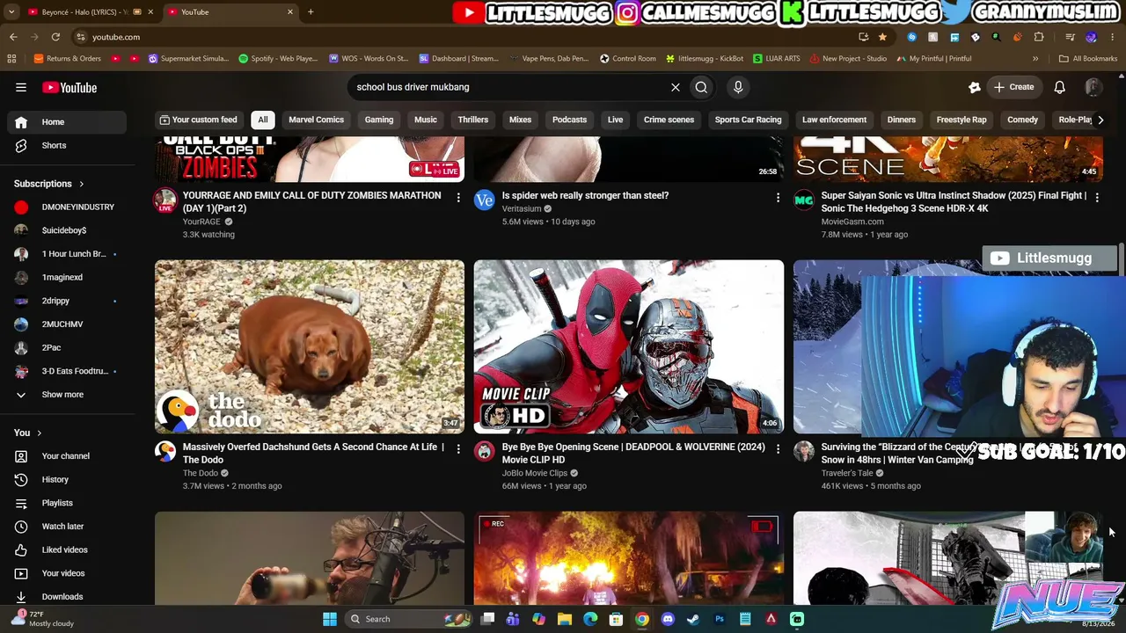
Task: Open History in the You section
Action: 68,479
